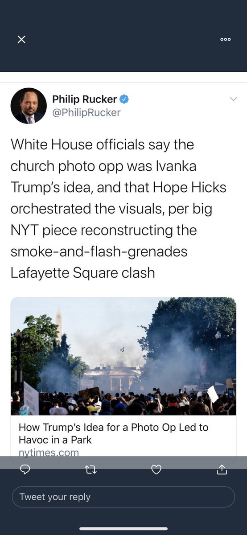Open the 'How Trump's Idea for a Photo Op' headline
247x535 pixels.
pyautogui.click(x=114, y=433)
